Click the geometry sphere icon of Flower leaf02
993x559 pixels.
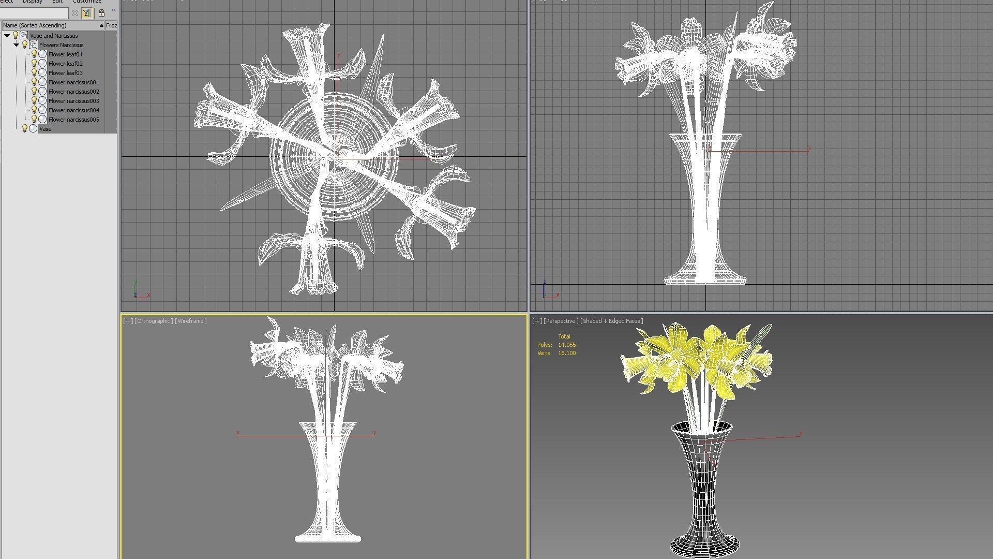tap(42, 63)
